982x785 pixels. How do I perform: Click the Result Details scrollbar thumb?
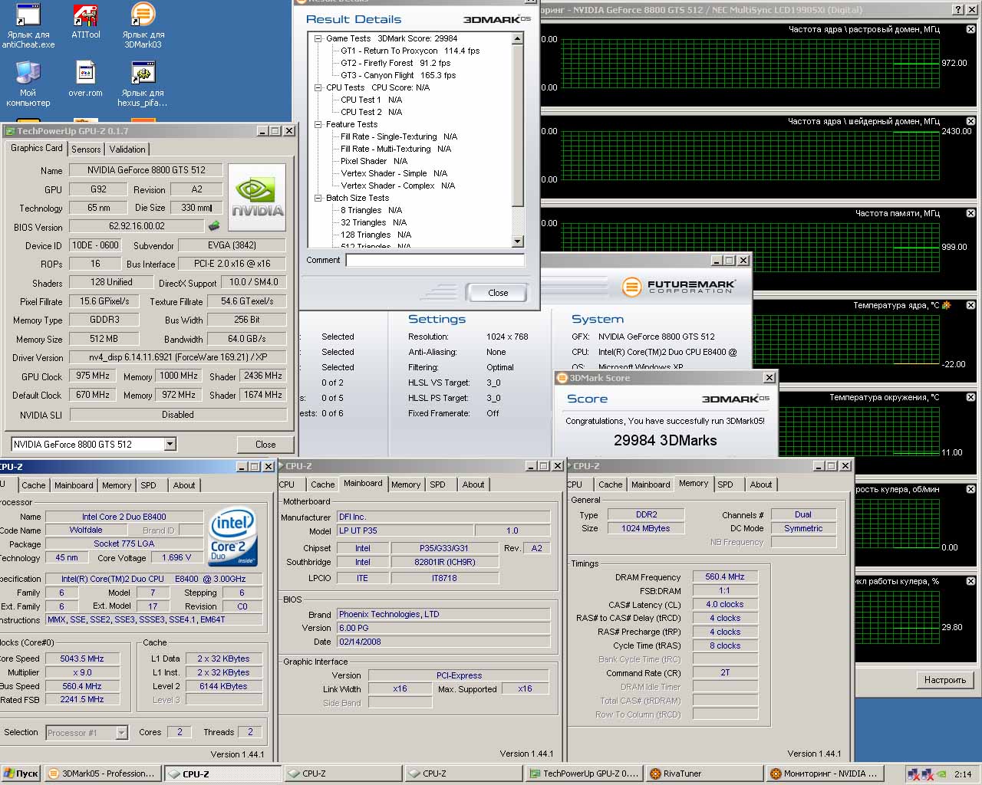(518, 126)
